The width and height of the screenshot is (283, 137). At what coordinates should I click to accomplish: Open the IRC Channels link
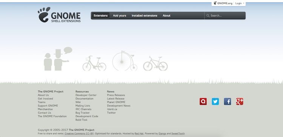tap(83, 109)
